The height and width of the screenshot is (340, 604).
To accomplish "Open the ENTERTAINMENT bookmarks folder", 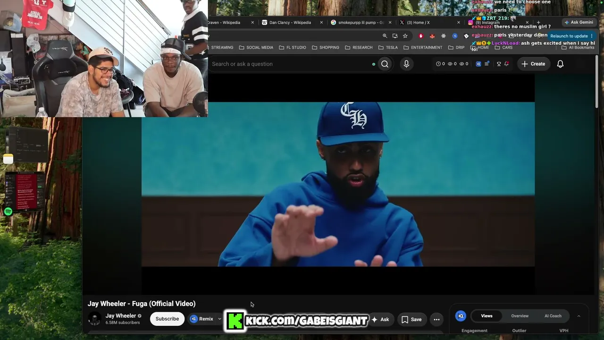I will click(x=422, y=47).
